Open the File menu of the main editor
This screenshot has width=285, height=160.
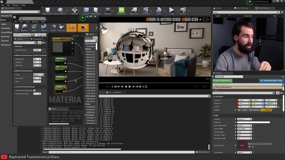(x=3, y=5)
